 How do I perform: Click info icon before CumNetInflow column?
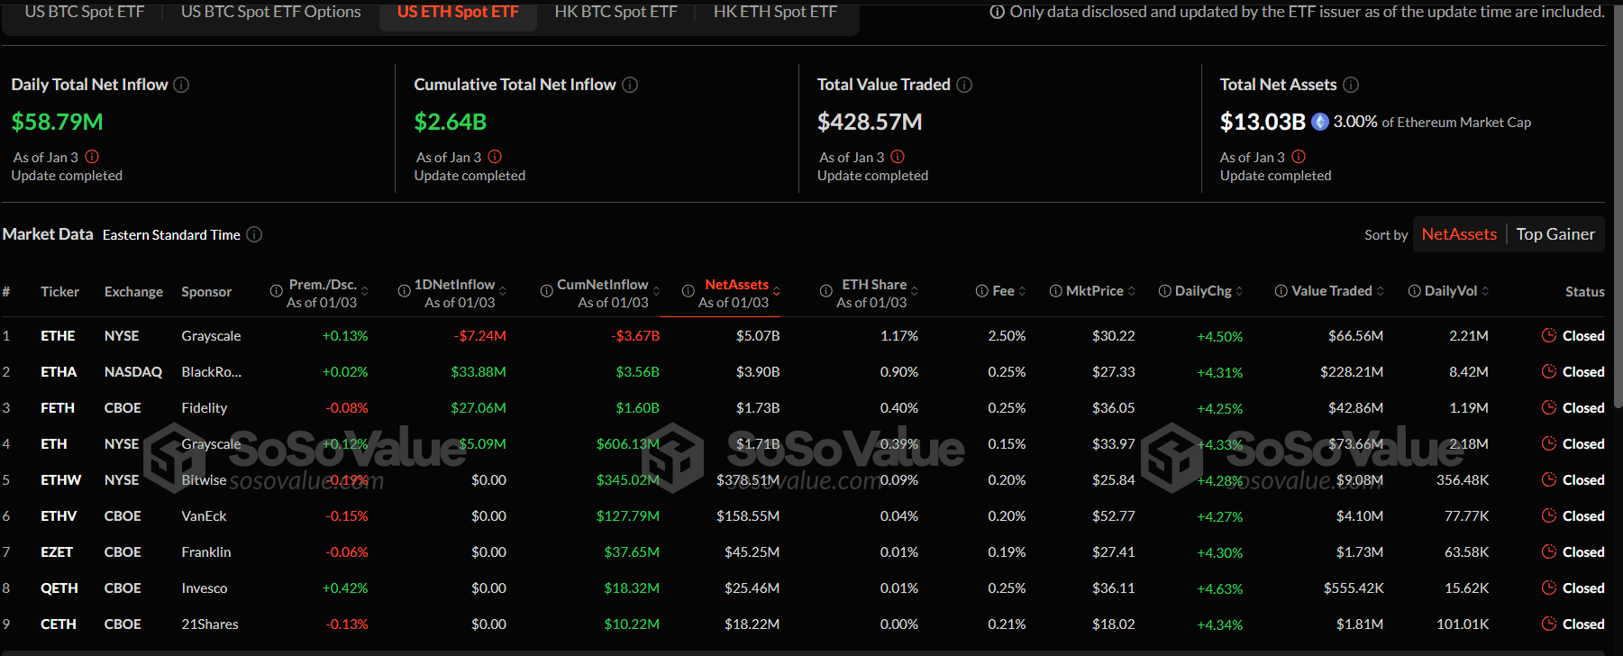point(547,291)
